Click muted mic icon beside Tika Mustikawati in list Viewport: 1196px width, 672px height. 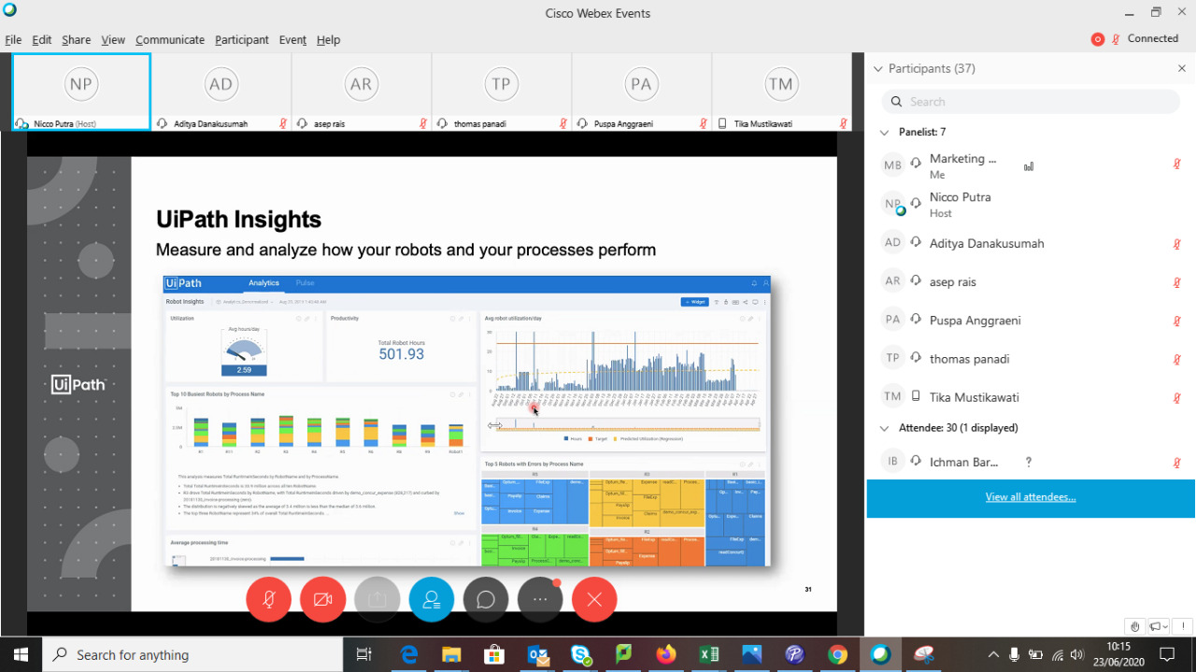coord(1177,398)
